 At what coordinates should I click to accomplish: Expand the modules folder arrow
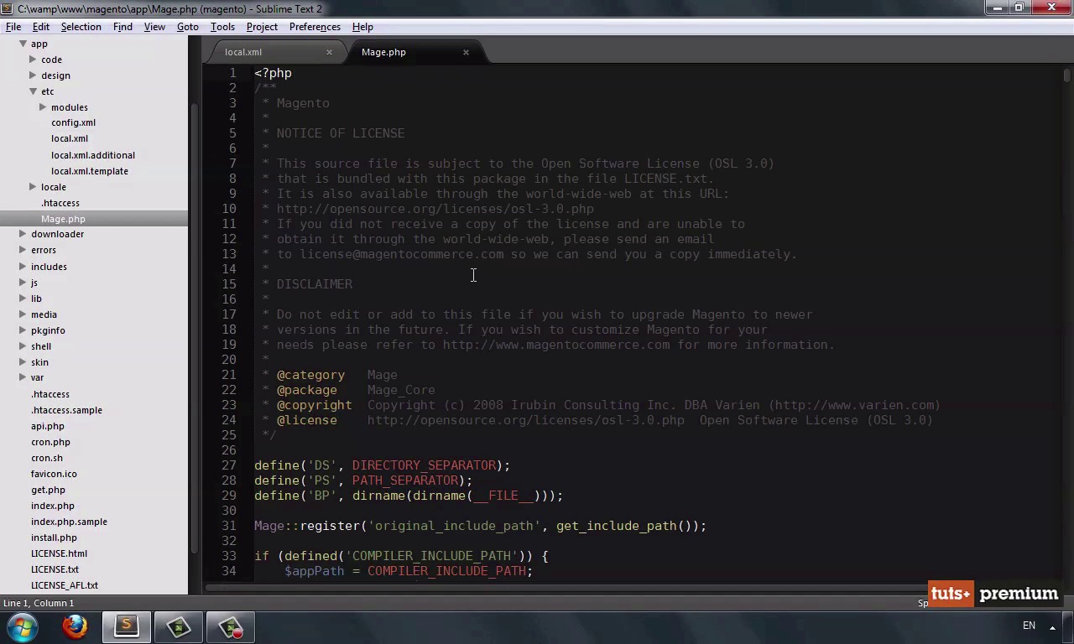[43, 107]
